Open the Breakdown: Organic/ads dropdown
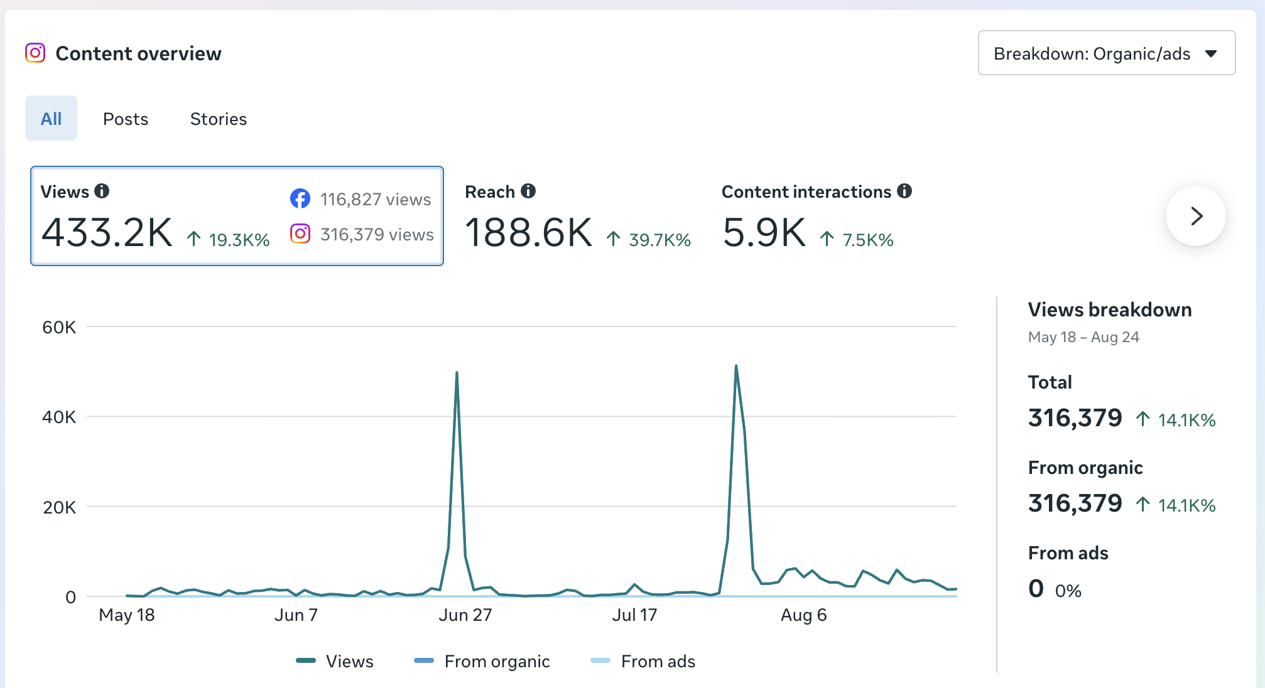This screenshot has height=688, width=1265. [x=1107, y=53]
